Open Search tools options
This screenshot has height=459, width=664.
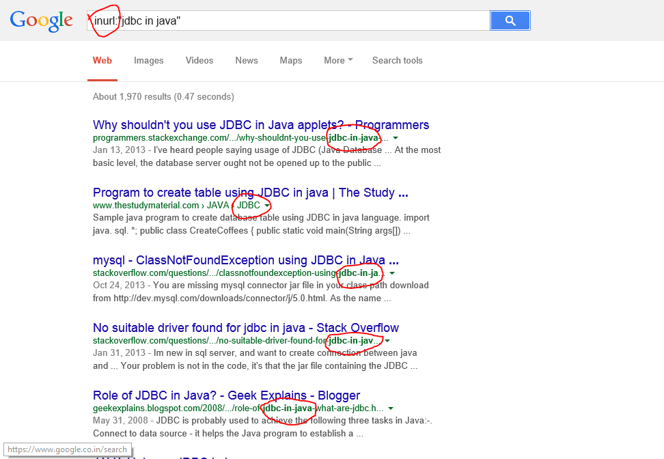click(x=397, y=61)
